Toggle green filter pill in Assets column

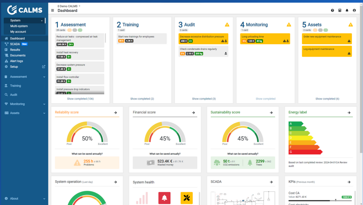coord(326,30)
